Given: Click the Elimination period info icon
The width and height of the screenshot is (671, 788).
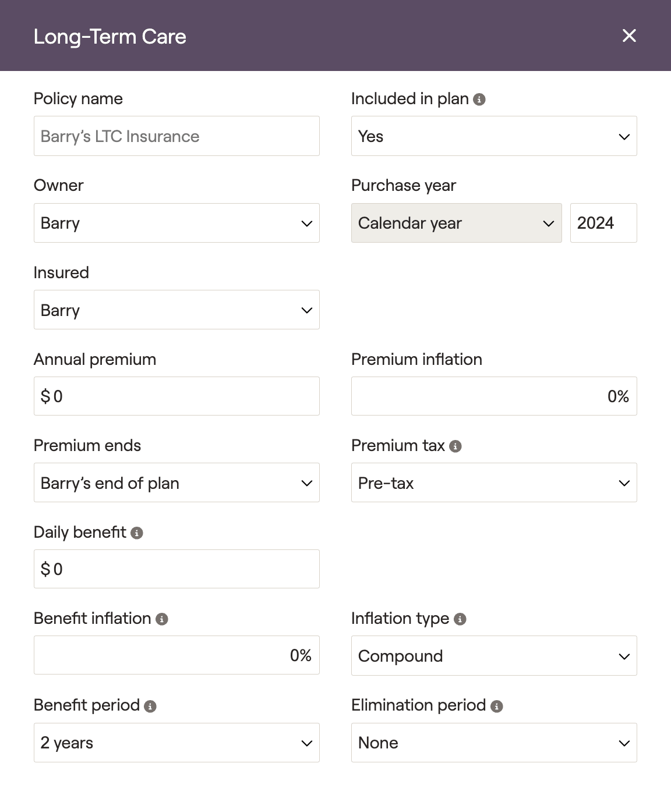Looking at the screenshot, I should click(x=497, y=707).
